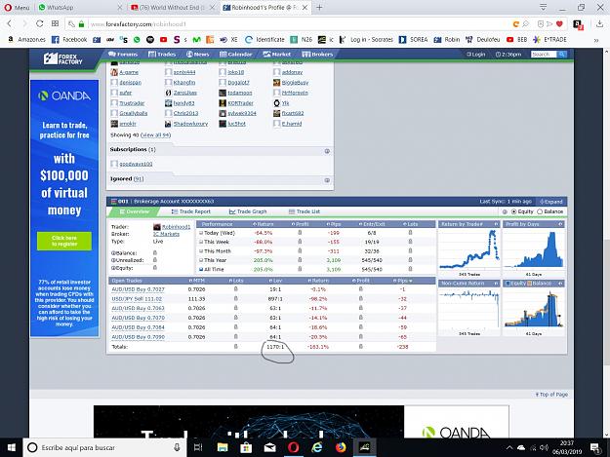Show hidden system tray icons arrow
610x457 pixels.
(509, 447)
